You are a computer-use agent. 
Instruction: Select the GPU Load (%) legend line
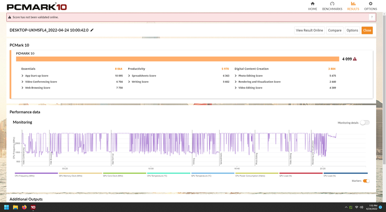pos(301,174)
